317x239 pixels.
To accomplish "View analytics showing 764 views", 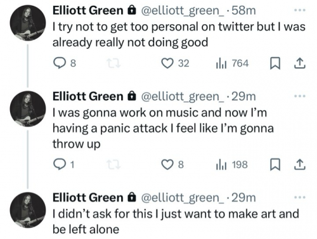I will pyautogui.click(x=232, y=63).
